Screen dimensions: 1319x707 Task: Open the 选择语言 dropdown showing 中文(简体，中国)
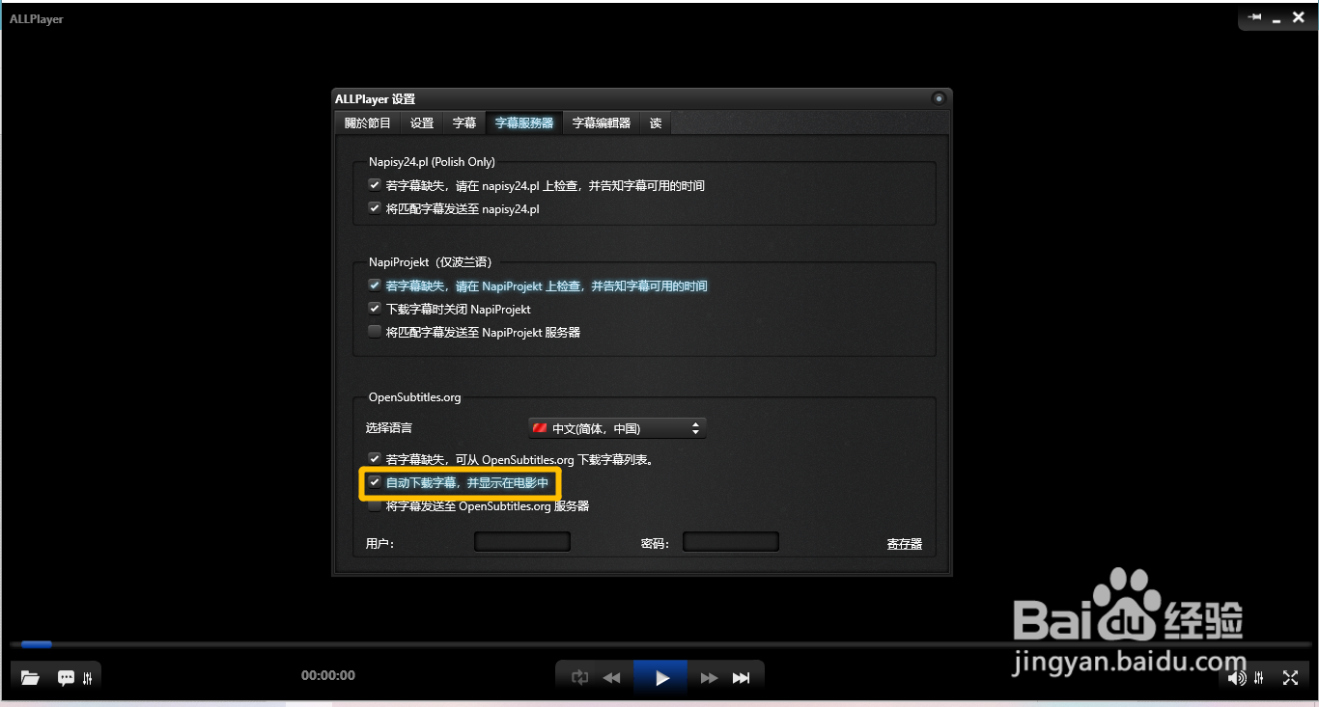pos(617,428)
